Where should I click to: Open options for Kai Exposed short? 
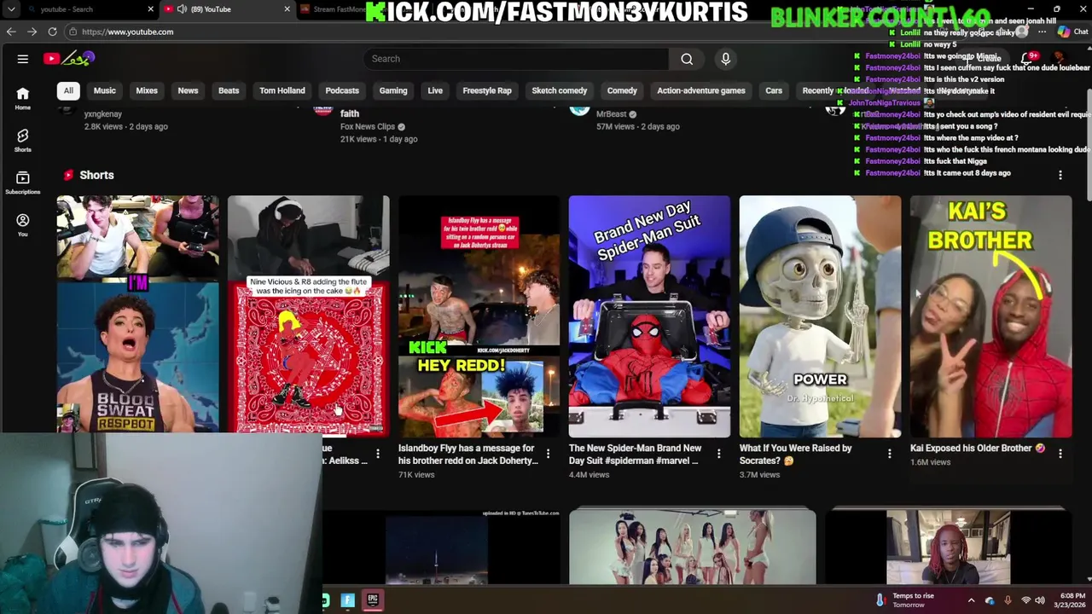(x=1060, y=454)
